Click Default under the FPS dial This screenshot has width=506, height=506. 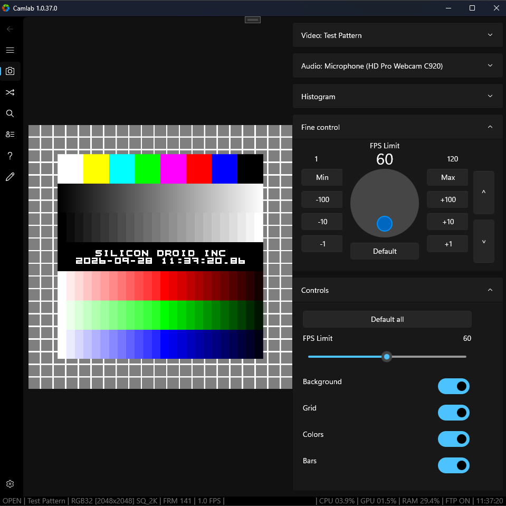[x=385, y=251]
